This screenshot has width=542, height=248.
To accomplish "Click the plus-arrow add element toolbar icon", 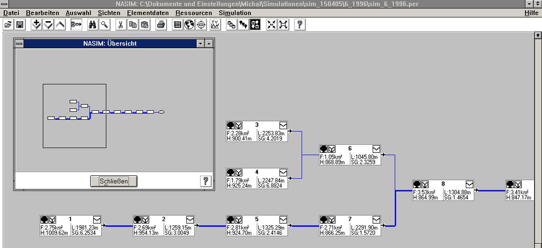I will (37, 24).
